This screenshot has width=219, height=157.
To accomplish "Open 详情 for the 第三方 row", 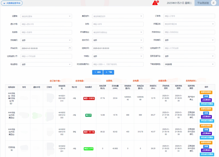I will coord(206,113).
